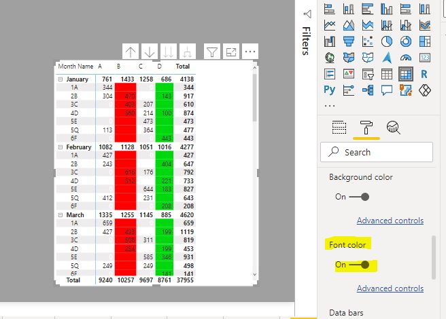The height and width of the screenshot is (319, 446).
Task: Select the Gauge visual
Action: pyautogui.click(x=406, y=58)
